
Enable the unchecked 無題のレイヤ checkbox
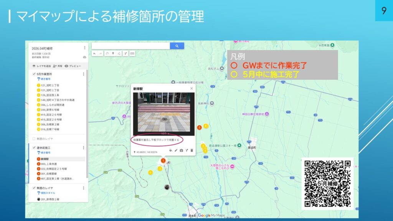click(x=34, y=138)
